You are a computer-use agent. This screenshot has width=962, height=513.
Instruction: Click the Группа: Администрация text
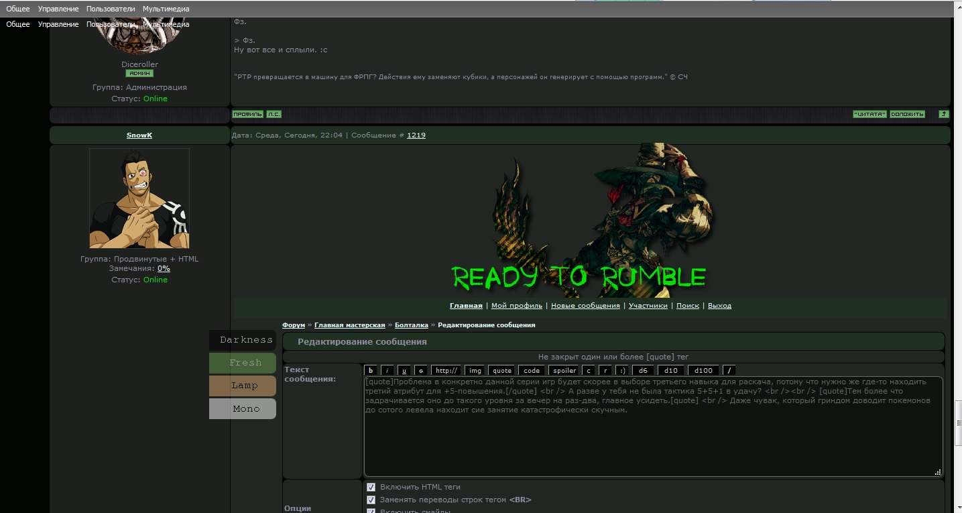(139, 87)
